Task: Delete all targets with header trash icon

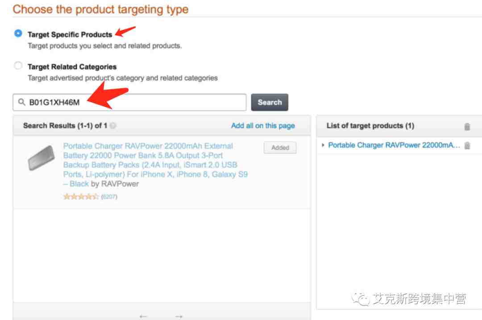Action: coord(467,127)
